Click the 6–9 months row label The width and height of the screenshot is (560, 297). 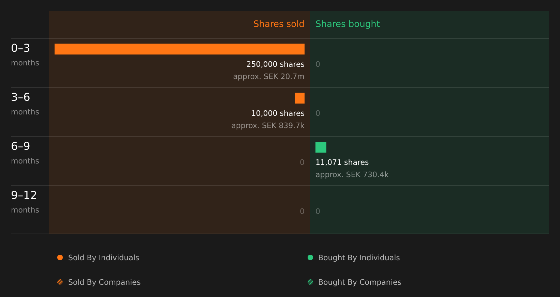pos(25,153)
